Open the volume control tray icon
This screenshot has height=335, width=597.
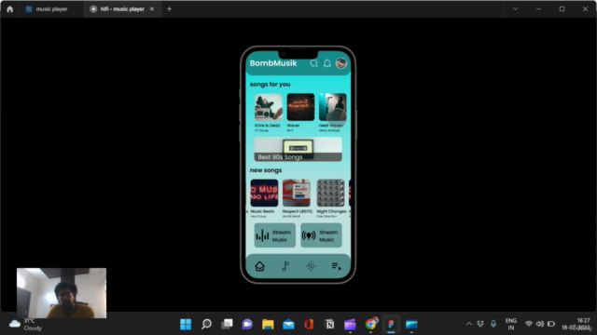click(540, 324)
